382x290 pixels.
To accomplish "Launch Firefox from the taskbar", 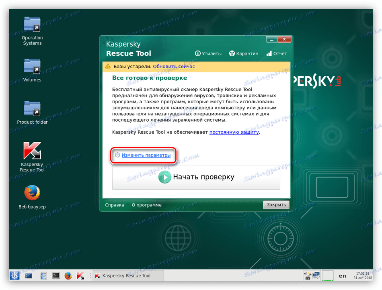I will click(x=68, y=276).
